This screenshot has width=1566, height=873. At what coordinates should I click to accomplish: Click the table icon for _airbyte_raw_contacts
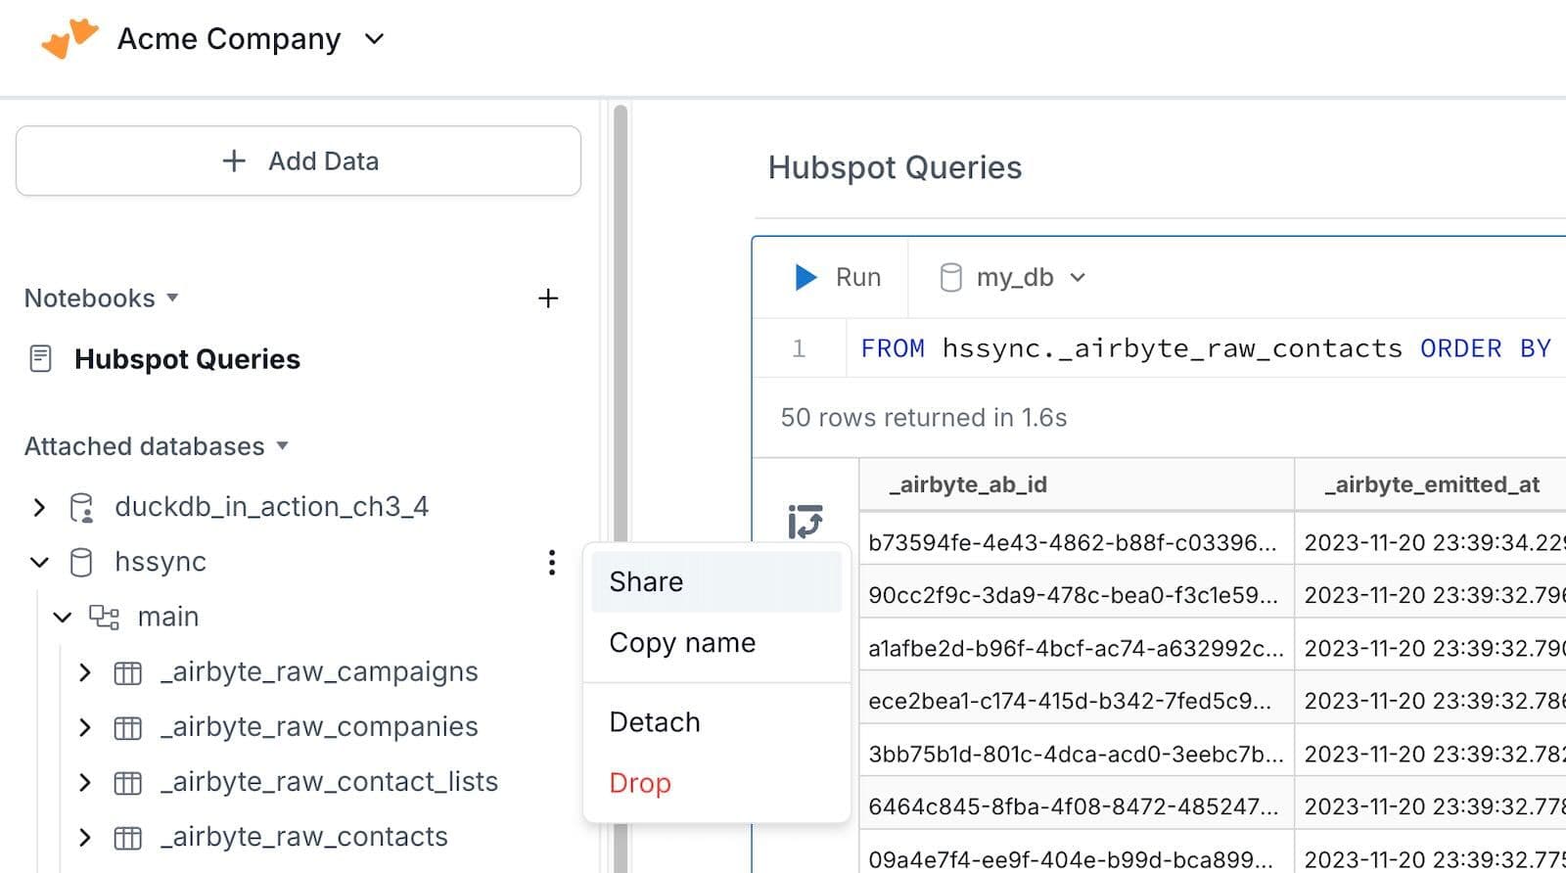tap(127, 838)
